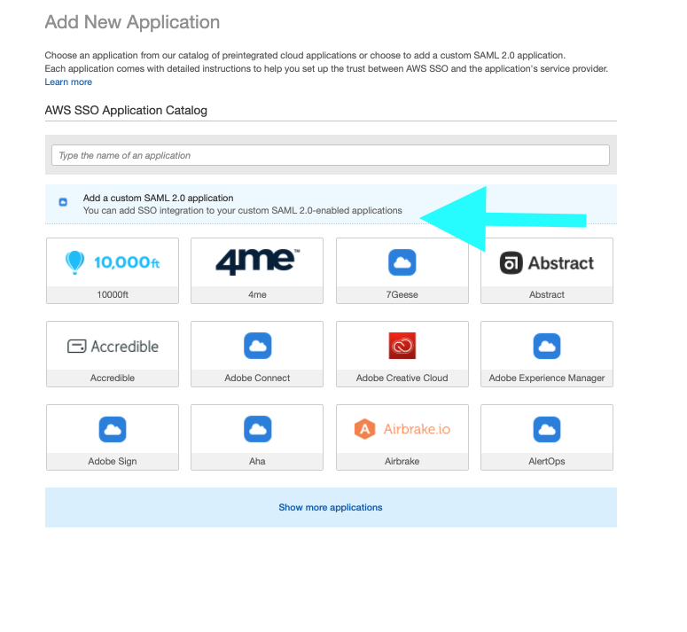Choose the AlertOps cloud icon
The width and height of the screenshot is (687, 632).
point(546,429)
